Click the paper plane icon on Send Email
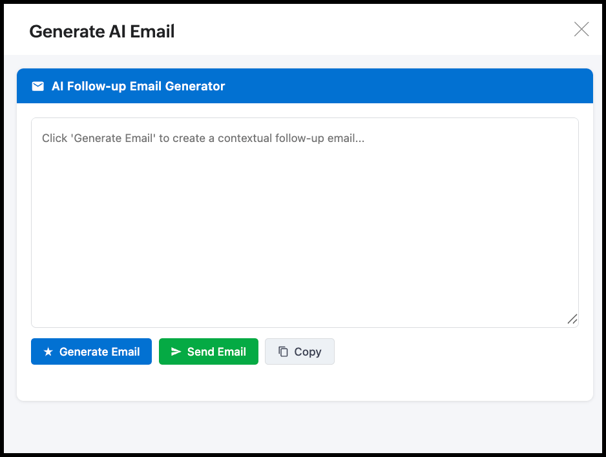 tap(176, 352)
